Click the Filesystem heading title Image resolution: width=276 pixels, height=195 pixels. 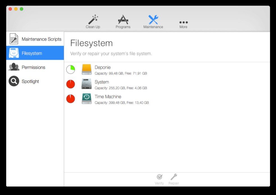click(92, 43)
